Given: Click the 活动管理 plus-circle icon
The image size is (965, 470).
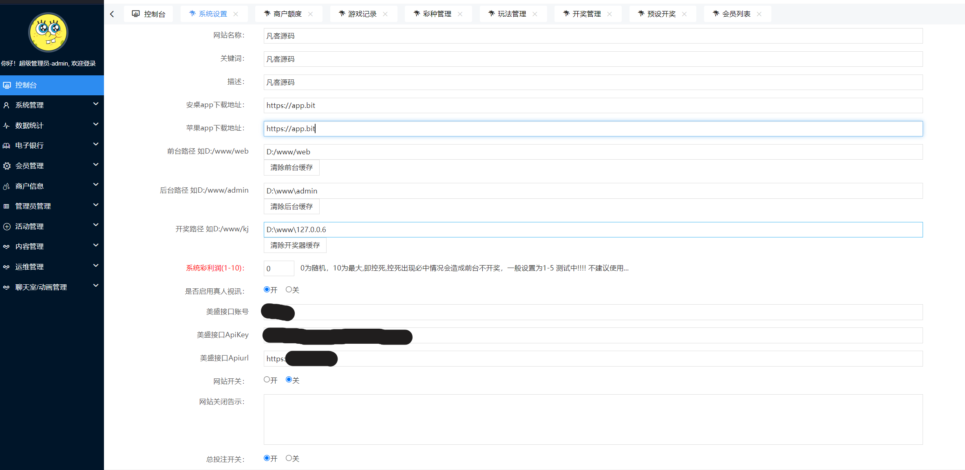Looking at the screenshot, I should 7,226.
